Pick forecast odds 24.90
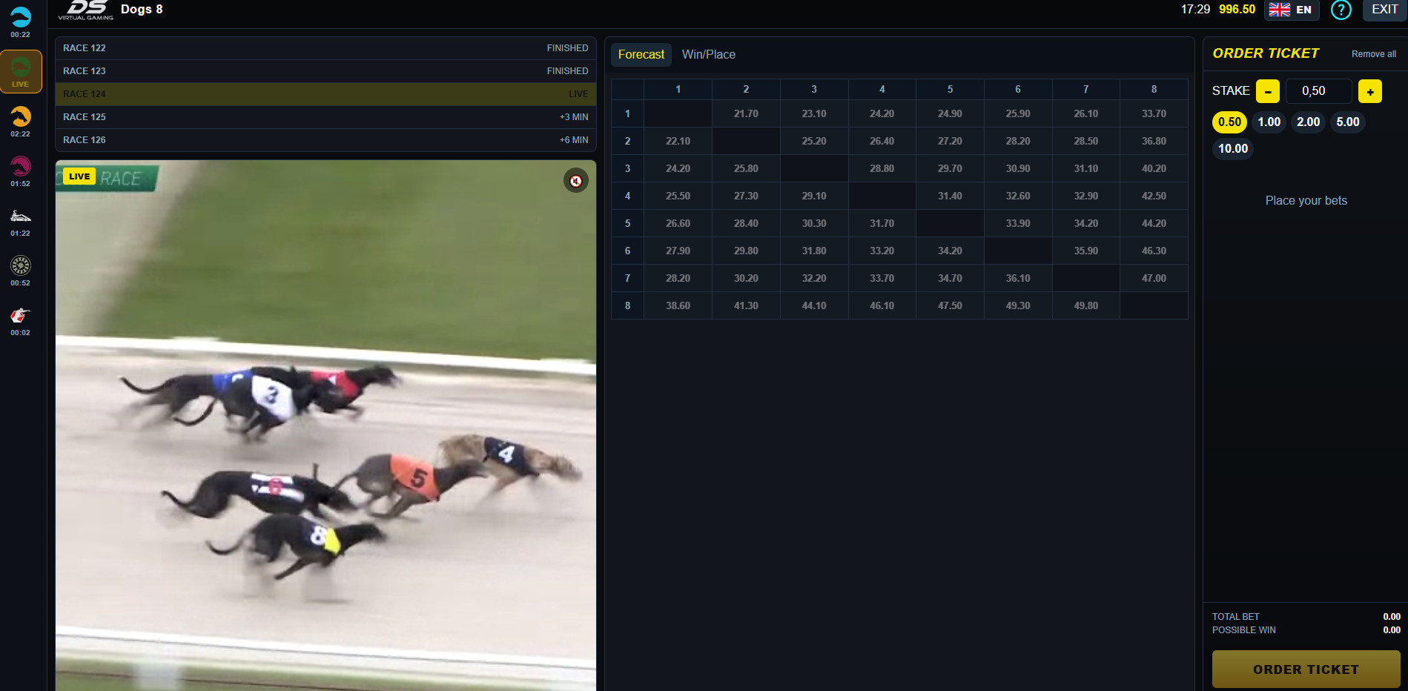This screenshot has width=1408, height=691. click(950, 114)
